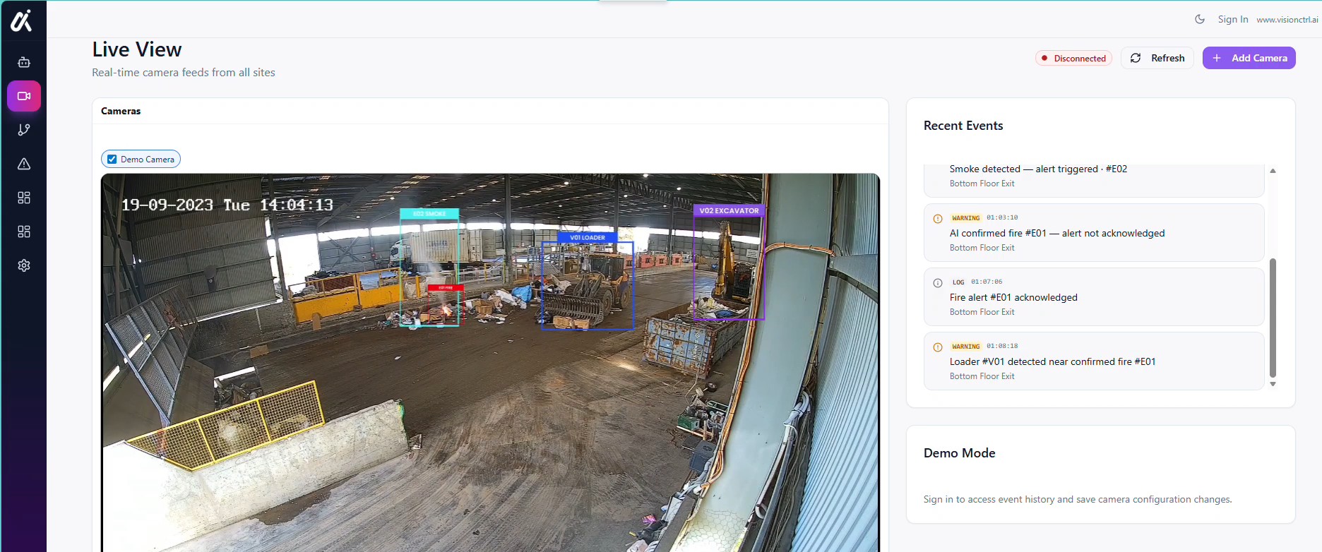Viewport: 1322px width, 552px height.
Task: Open the www.visionctrl.ai link
Action: click(1287, 20)
